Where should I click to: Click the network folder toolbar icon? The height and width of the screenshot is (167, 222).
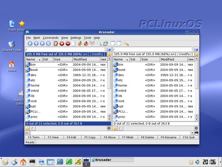coord(105,44)
